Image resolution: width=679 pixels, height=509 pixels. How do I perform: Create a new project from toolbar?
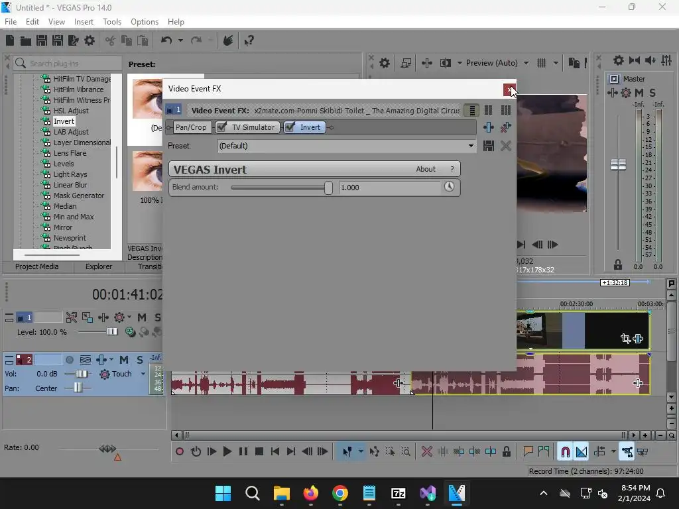[x=10, y=40]
